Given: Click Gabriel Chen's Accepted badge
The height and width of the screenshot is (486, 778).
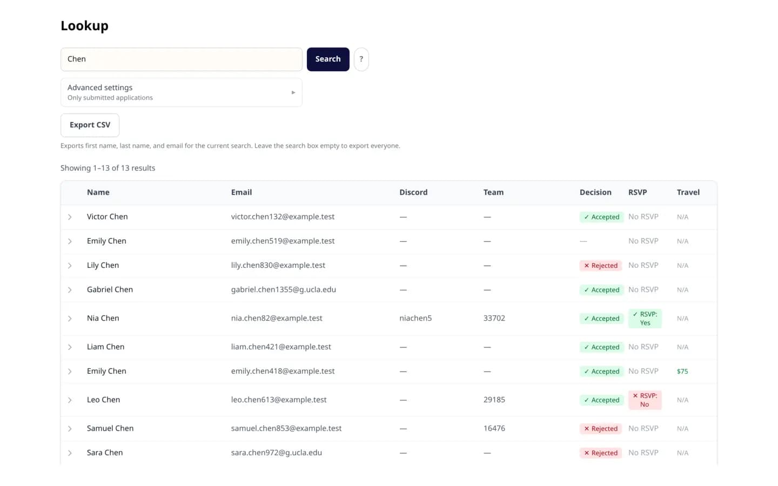Looking at the screenshot, I should [x=601, y=290].
